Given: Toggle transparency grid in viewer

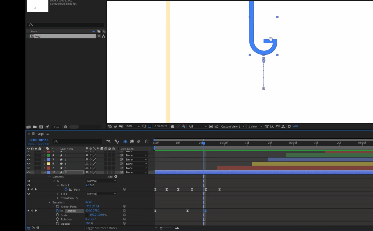Looking at the screenshot, I should [217, 126].
